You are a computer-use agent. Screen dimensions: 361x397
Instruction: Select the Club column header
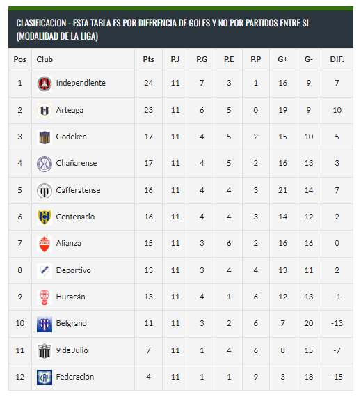(45, 59)
